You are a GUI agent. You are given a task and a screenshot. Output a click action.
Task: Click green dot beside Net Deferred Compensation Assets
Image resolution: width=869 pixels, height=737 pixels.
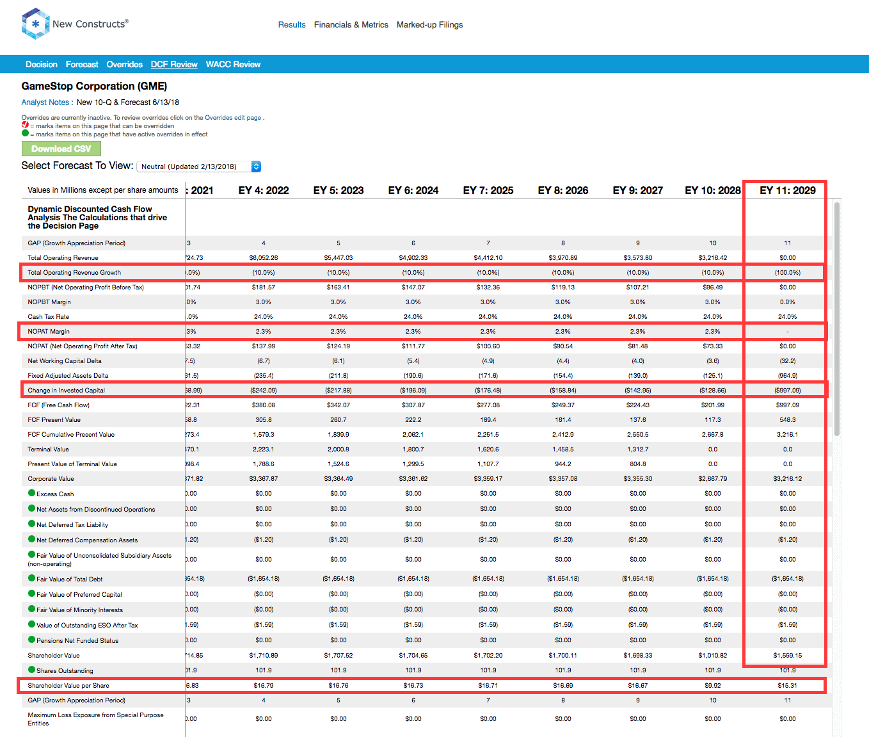tap(31, 539)
